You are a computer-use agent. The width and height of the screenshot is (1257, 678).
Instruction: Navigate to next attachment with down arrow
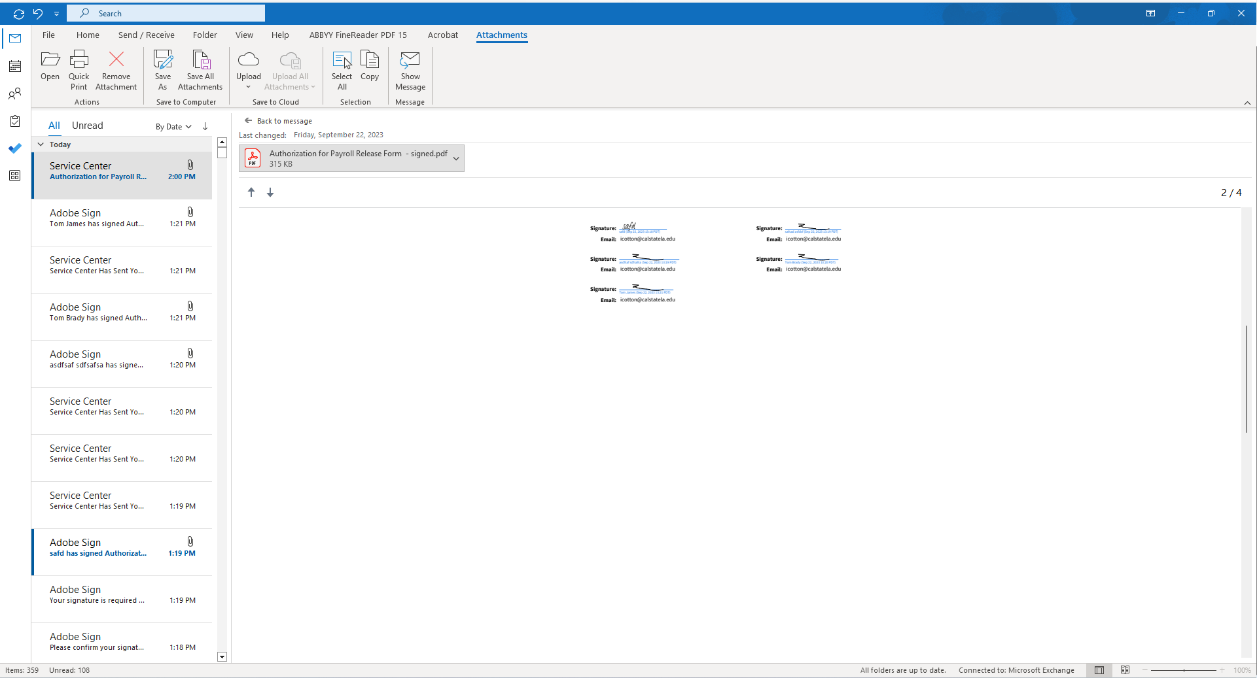coord(270,192)
